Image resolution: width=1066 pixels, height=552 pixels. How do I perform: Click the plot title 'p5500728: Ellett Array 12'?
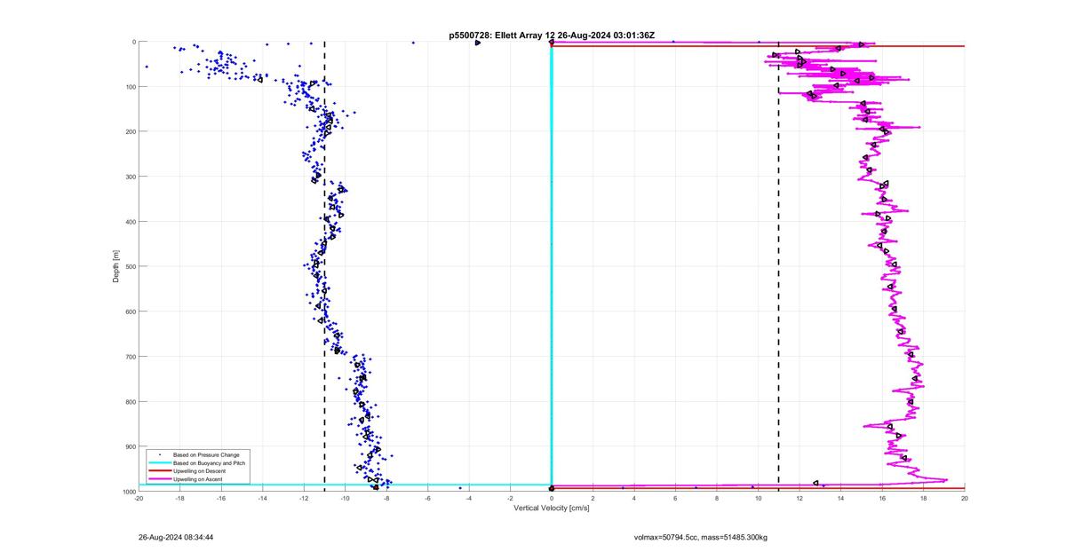(x=502, y=35)
